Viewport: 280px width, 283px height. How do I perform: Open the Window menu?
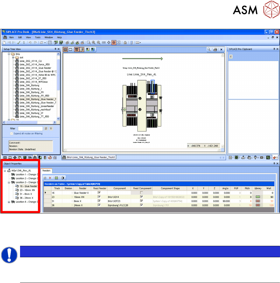(49, 37)
